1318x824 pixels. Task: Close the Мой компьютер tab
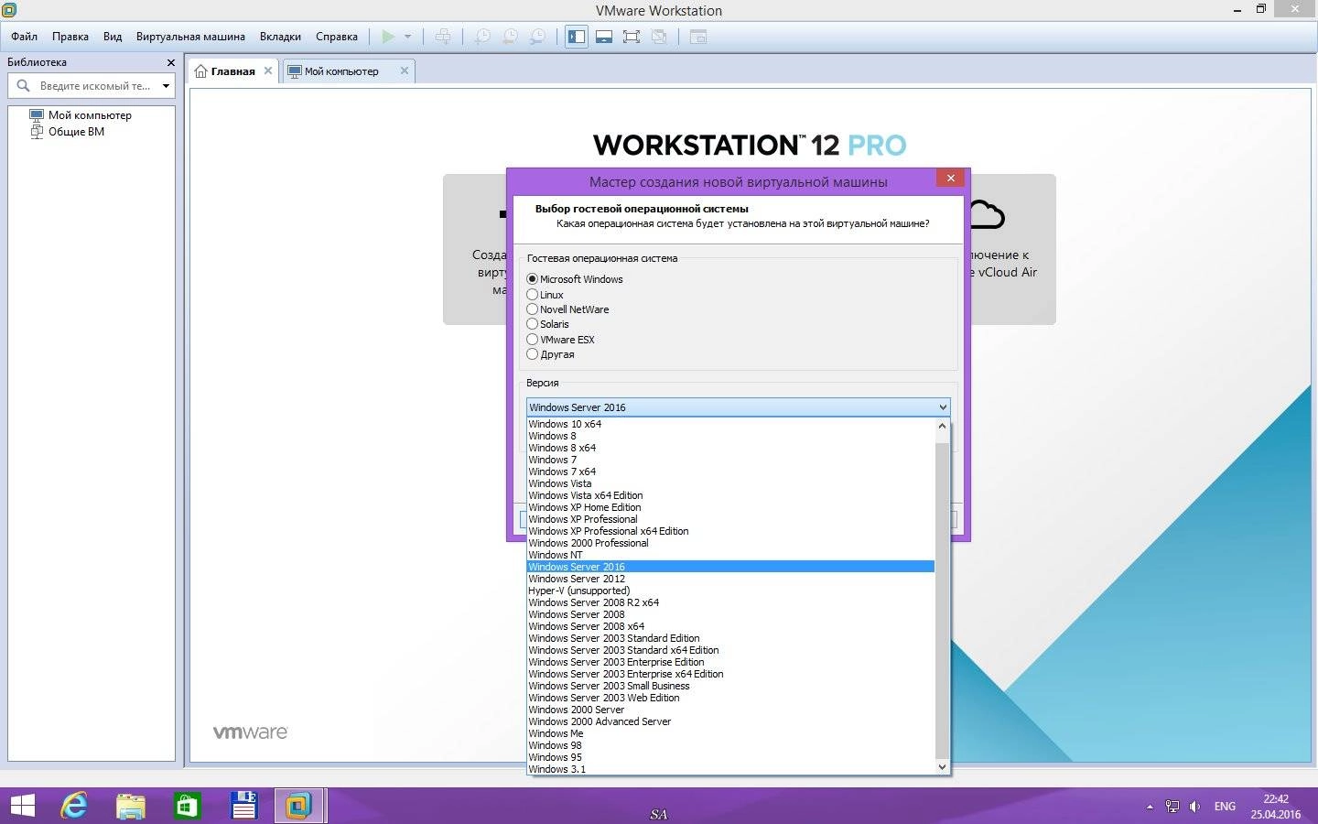point(405,70)
